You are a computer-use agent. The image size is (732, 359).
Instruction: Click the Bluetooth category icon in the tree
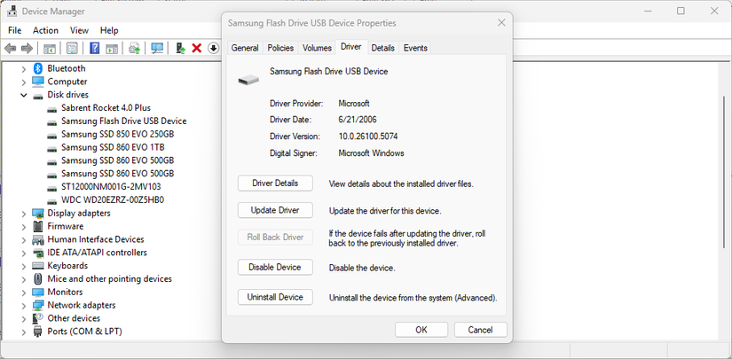pyautogui.click(x=38, y=68)
